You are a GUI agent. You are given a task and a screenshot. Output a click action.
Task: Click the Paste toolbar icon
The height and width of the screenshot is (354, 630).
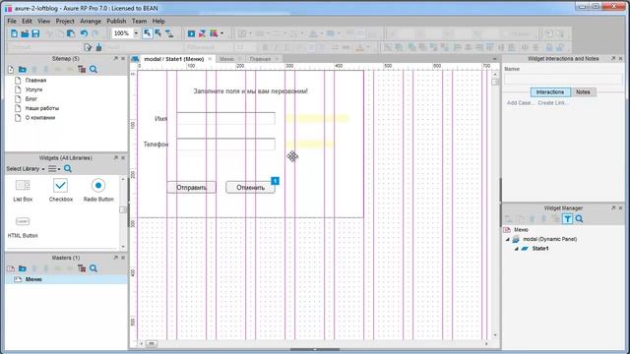click(71, 33)
